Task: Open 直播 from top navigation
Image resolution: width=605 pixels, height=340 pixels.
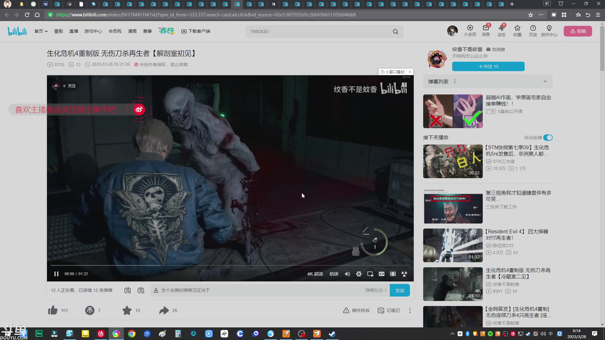Action: 74,31
